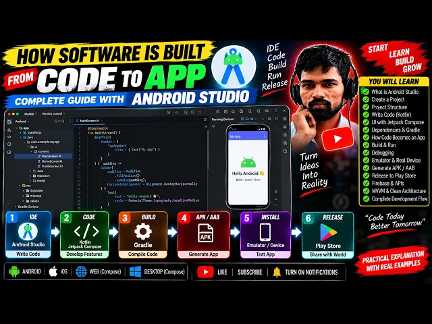Image resolution: width=432 pixels, height=324 pixels.
Task: Open the Version control dropdown
Action: (53, 114)
